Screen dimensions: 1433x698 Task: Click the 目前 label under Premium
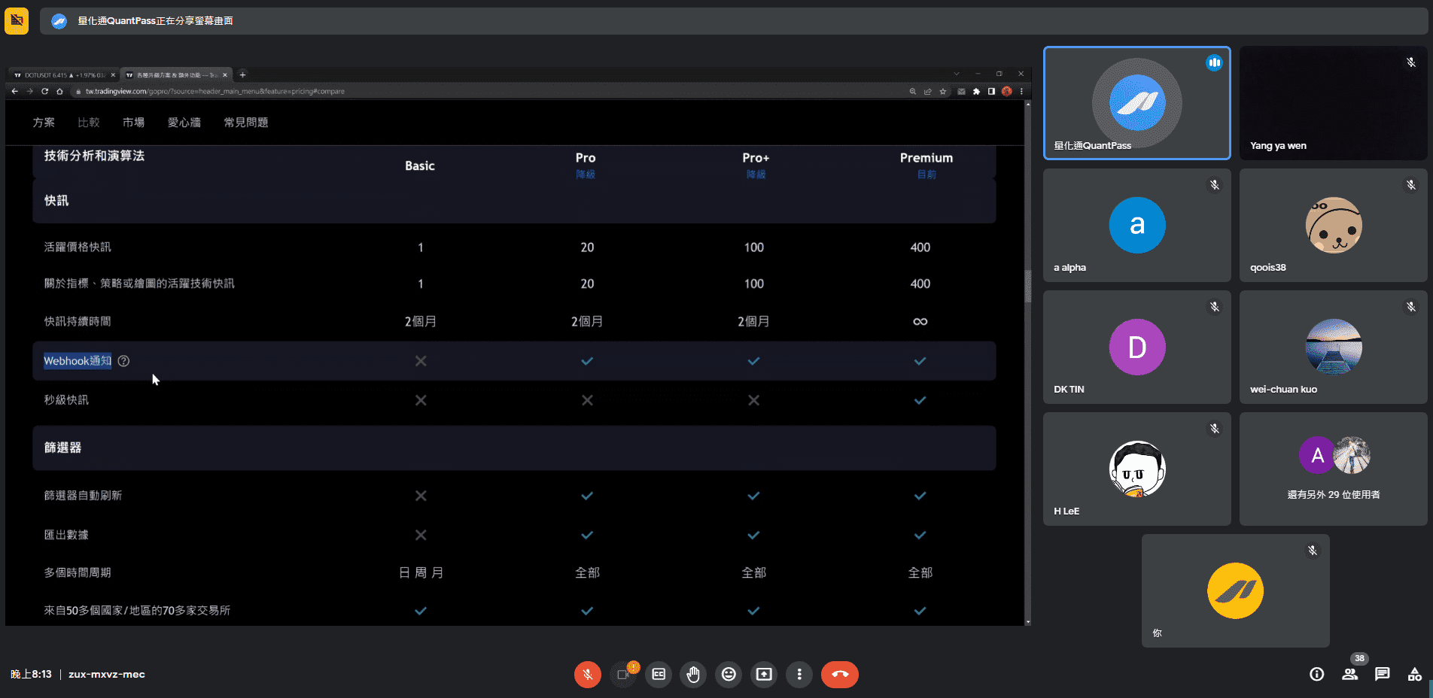coord(926,174)
